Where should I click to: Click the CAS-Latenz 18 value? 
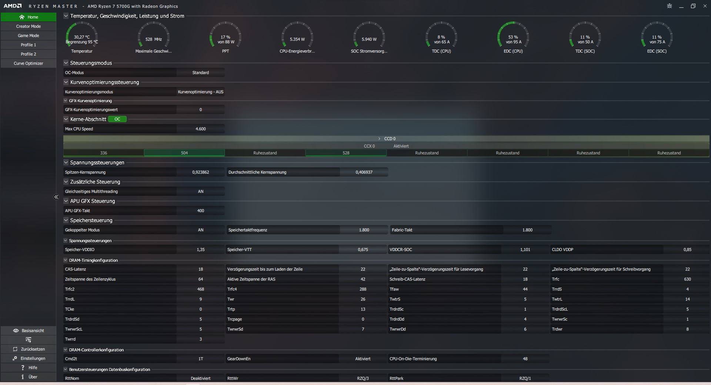point(201,269)
